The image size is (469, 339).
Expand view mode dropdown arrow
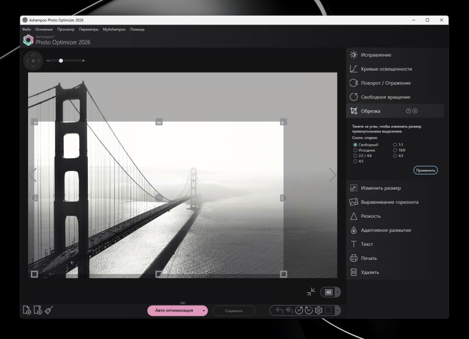(x=338, y=292)
